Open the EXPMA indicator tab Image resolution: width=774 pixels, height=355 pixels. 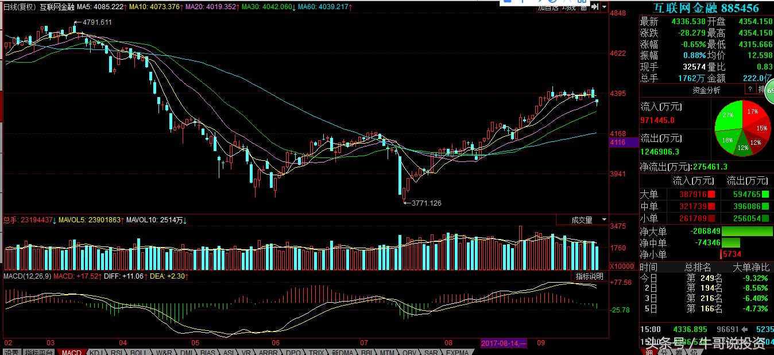pyautogui.click(x=457, y=352)
